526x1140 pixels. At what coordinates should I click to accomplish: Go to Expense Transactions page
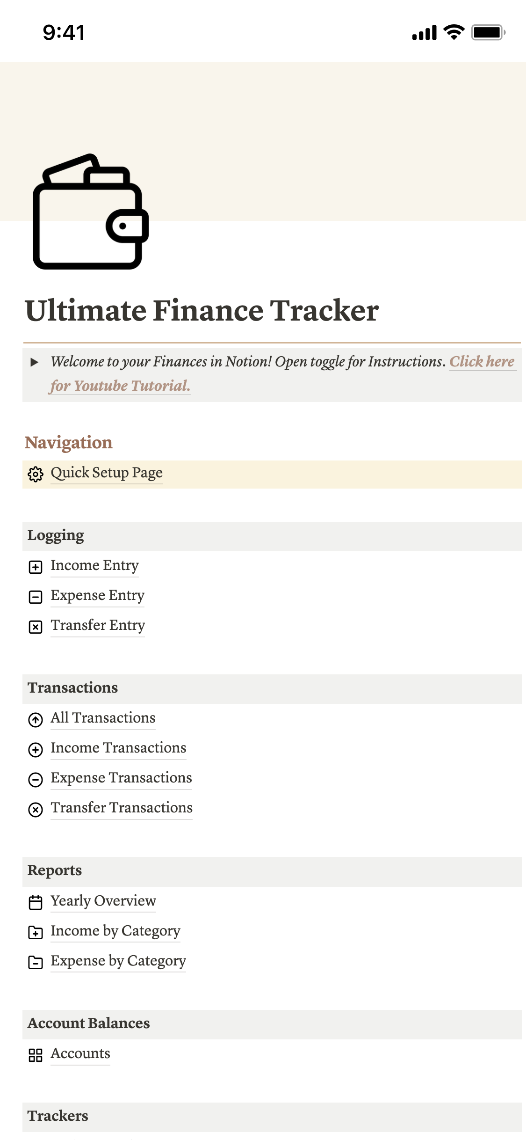point(121,778)
